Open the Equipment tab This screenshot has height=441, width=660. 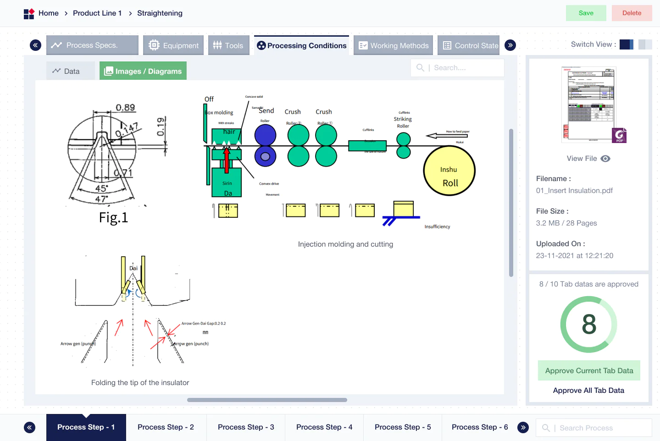click(x=173, y=45)
